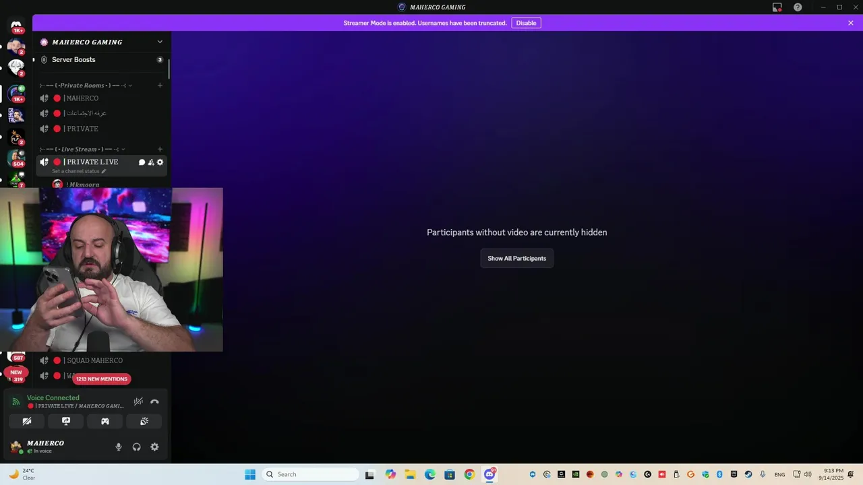Image resolution: width=863 pixels, height=485 pixels.
Task: Open Microsoft Edge from taskbar
Action: click(x=429, y=474)
